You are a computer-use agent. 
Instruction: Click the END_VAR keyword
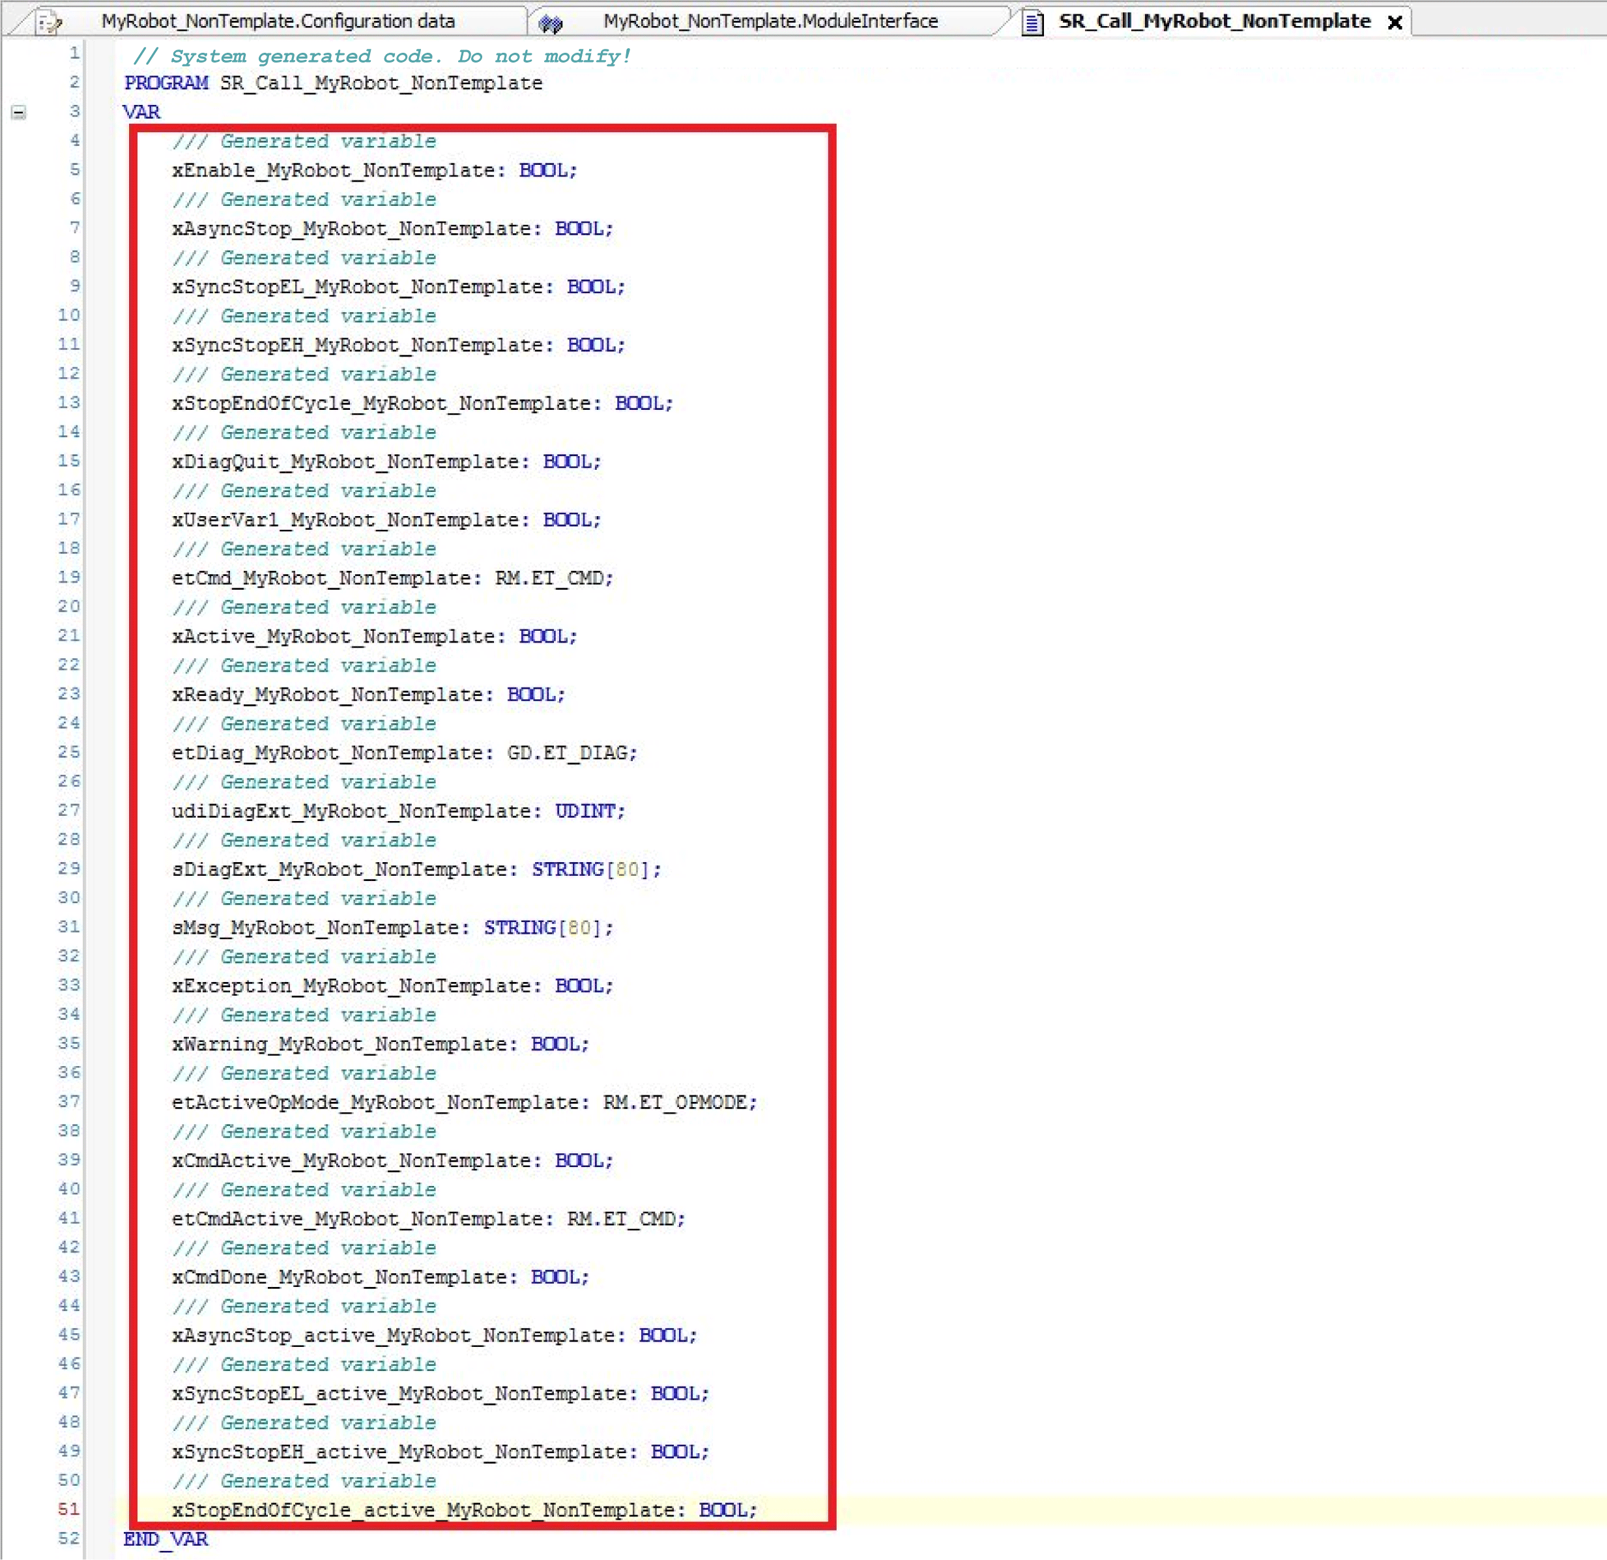pos(166,1538)
